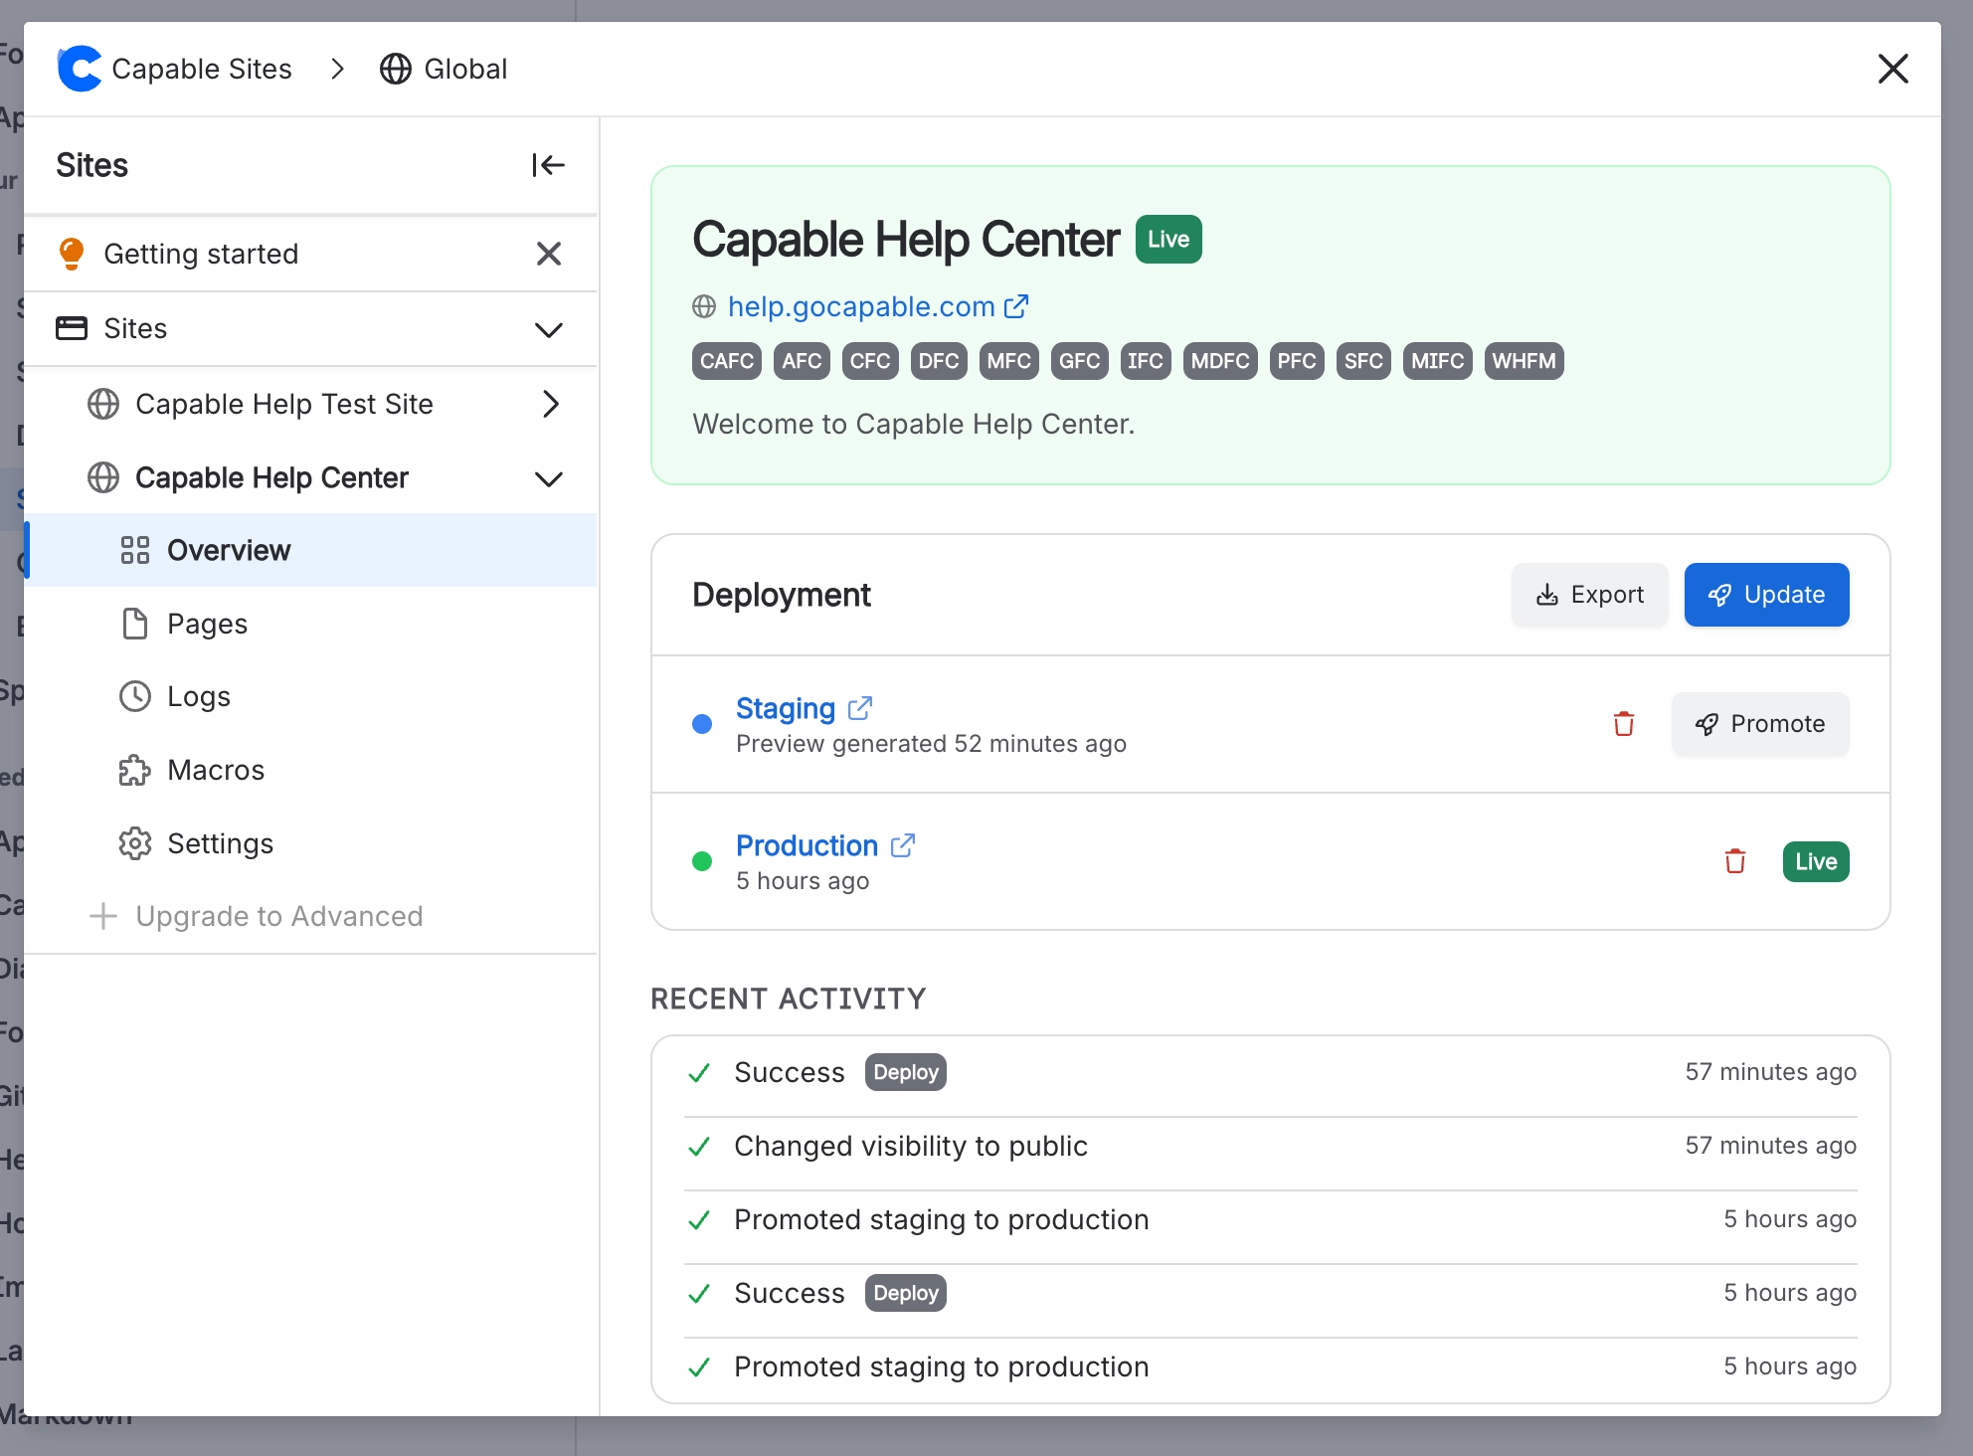Open the Pages section
The width and height of the screenshot is (1973, 1456).
click(x=310, y=624)
